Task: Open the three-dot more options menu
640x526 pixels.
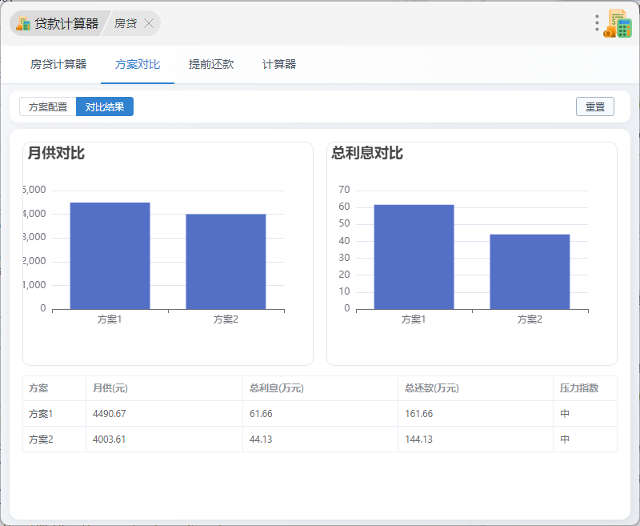Action: [x=597, y=23]
